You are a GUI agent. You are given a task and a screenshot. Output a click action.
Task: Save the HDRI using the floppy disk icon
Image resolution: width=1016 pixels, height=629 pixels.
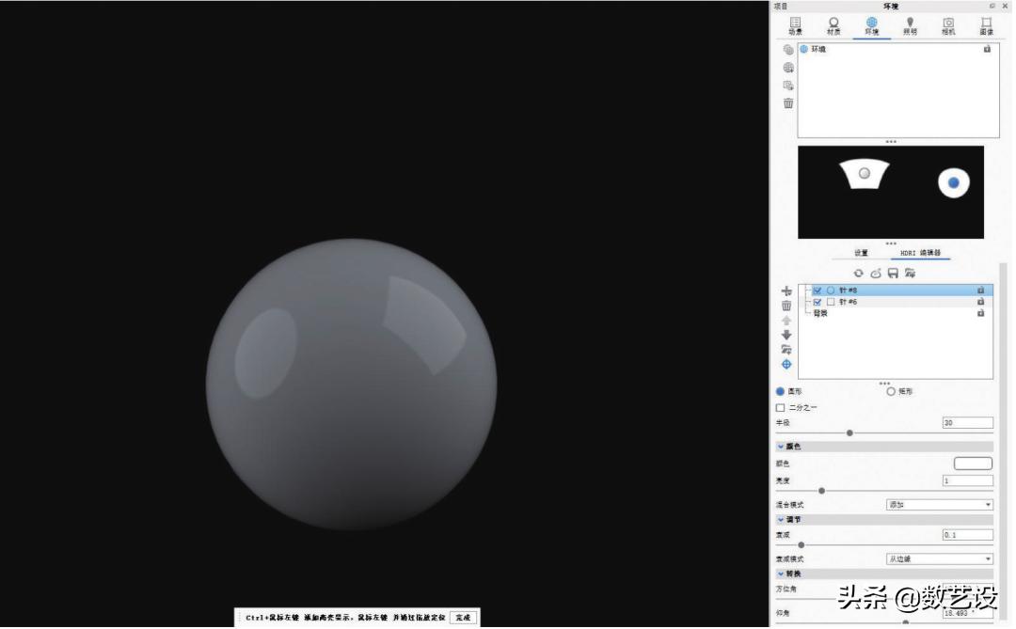[x=893, y=273]
